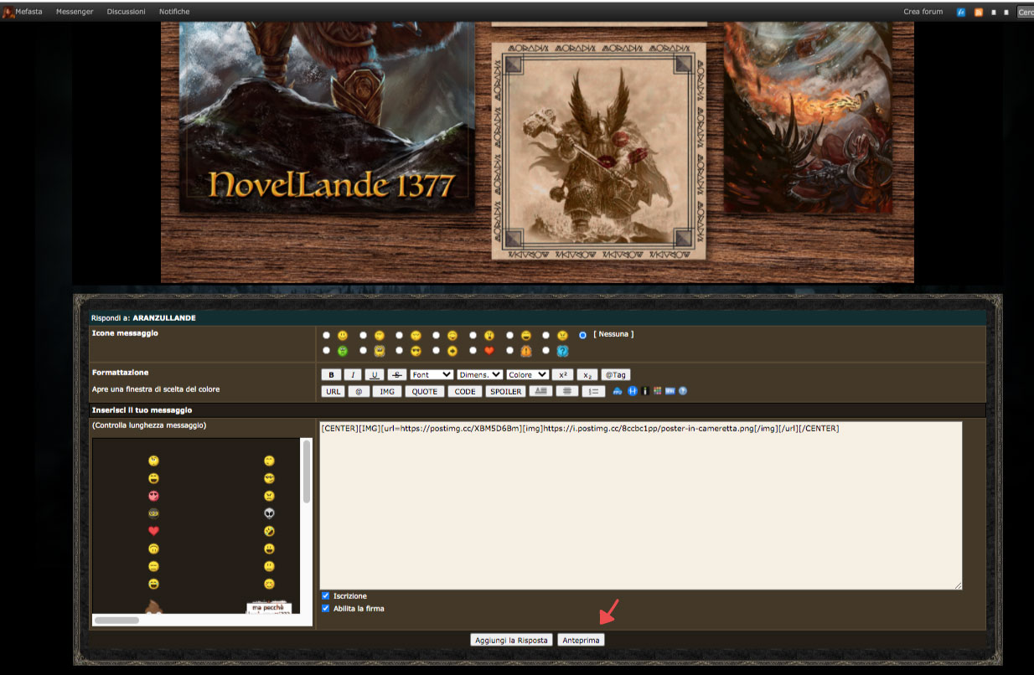1034x675 pixels.
Task: Click the 'Crea forum' link
Action: pyautogui.click(x=923, y=12)
